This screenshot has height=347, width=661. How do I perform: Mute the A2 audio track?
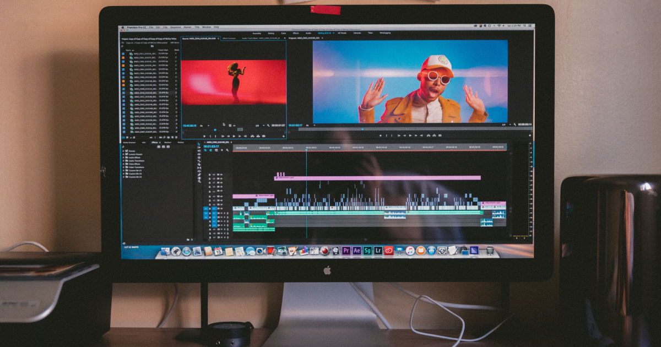[221, 218]
